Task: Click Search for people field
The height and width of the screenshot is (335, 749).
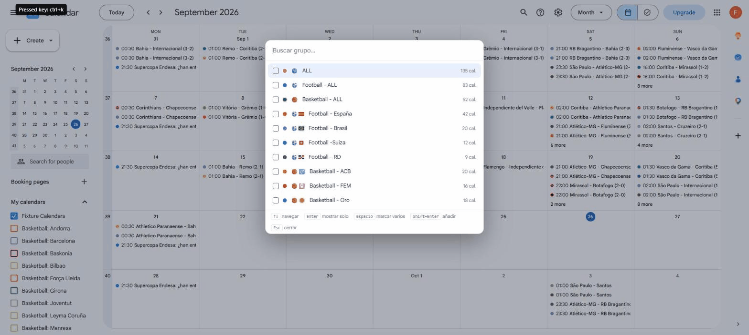Action: [x=50, y=162]
